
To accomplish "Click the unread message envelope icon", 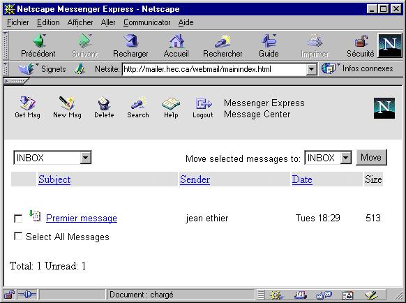I will (x=35, y=216).
